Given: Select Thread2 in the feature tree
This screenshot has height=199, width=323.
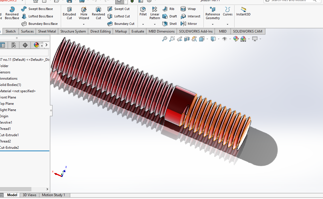Looking at the screenshot, I should pos(5,141).
